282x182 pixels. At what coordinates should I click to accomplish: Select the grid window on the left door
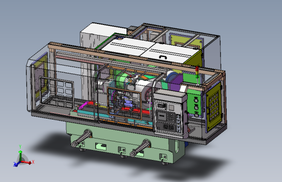coord(57,92)
